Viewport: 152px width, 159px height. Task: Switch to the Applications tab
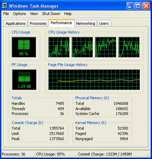click(x=16, y=23)
